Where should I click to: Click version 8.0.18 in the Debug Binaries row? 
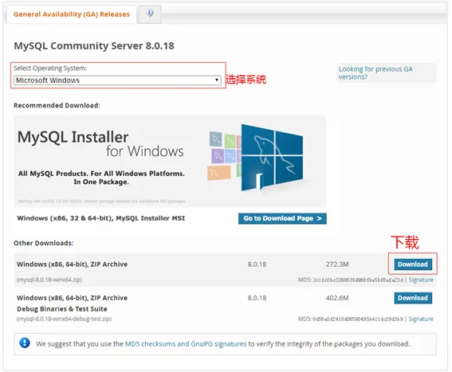(x=257, y=298)
